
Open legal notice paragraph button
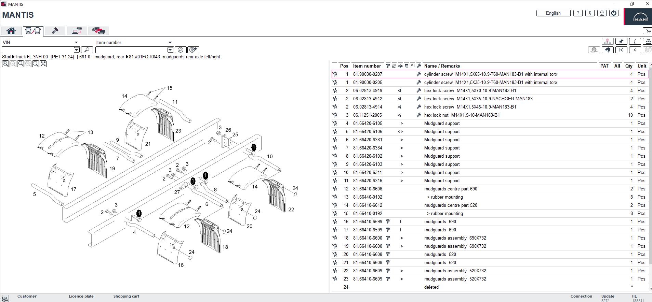click(590, 13)
